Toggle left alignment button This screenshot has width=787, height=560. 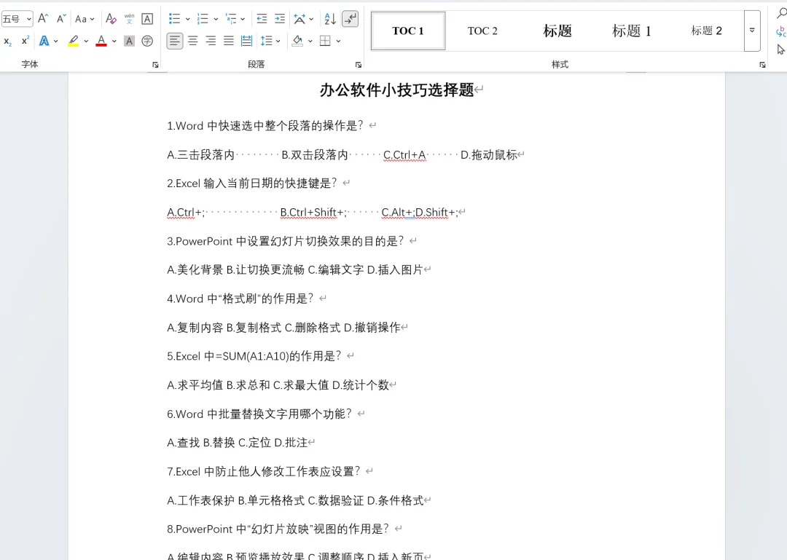[175, 42]
